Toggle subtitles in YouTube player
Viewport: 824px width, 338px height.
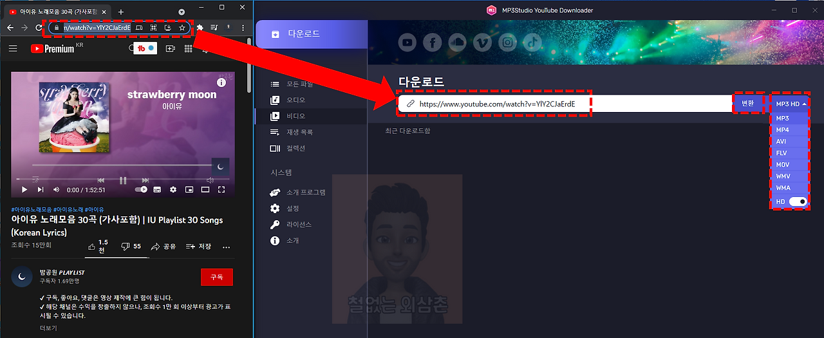[x=156, y=189]
